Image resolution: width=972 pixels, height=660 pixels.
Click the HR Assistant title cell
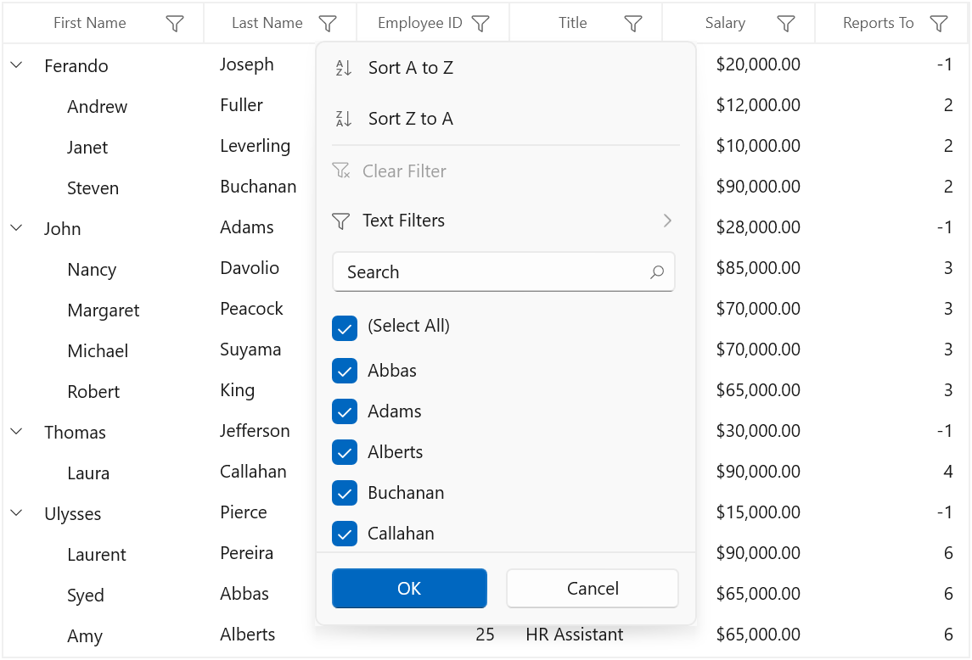(x=575, y=635)
